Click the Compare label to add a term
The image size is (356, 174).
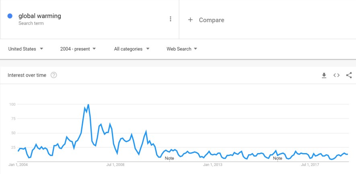point(212,20)
